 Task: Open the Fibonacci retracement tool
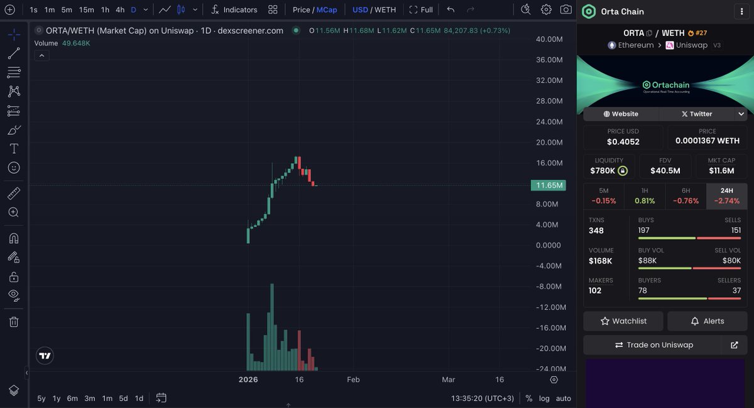[x=14, y=72]
